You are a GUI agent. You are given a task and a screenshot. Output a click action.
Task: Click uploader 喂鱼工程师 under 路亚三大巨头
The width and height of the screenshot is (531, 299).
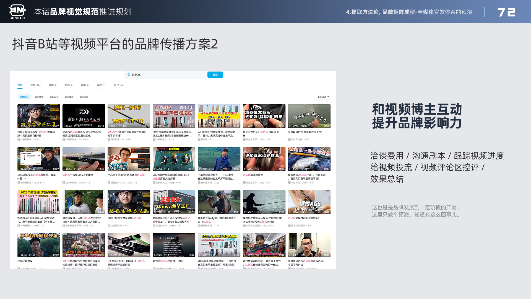click(257, 140)
